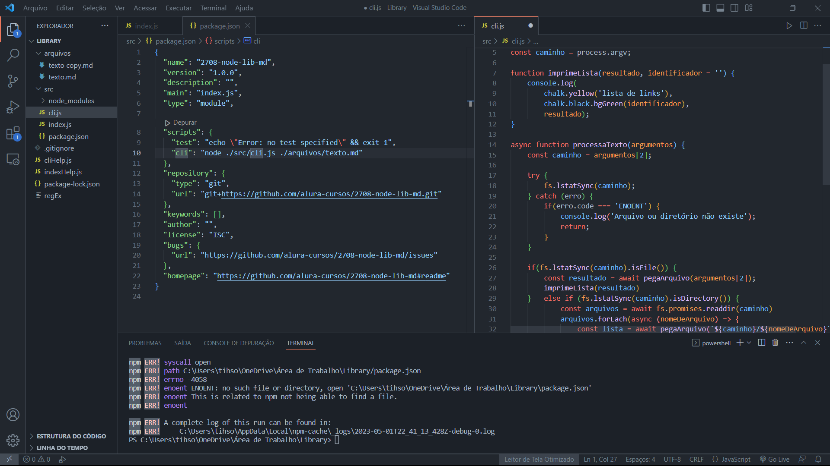This screenshot has height=466, width=830.
Task: Select the TERMINAL tab in panel
Action: click(x=301, y=343)
